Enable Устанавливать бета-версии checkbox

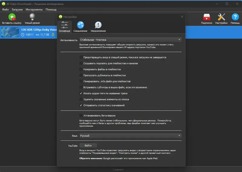pyautogui.click(x=81, y=115)
